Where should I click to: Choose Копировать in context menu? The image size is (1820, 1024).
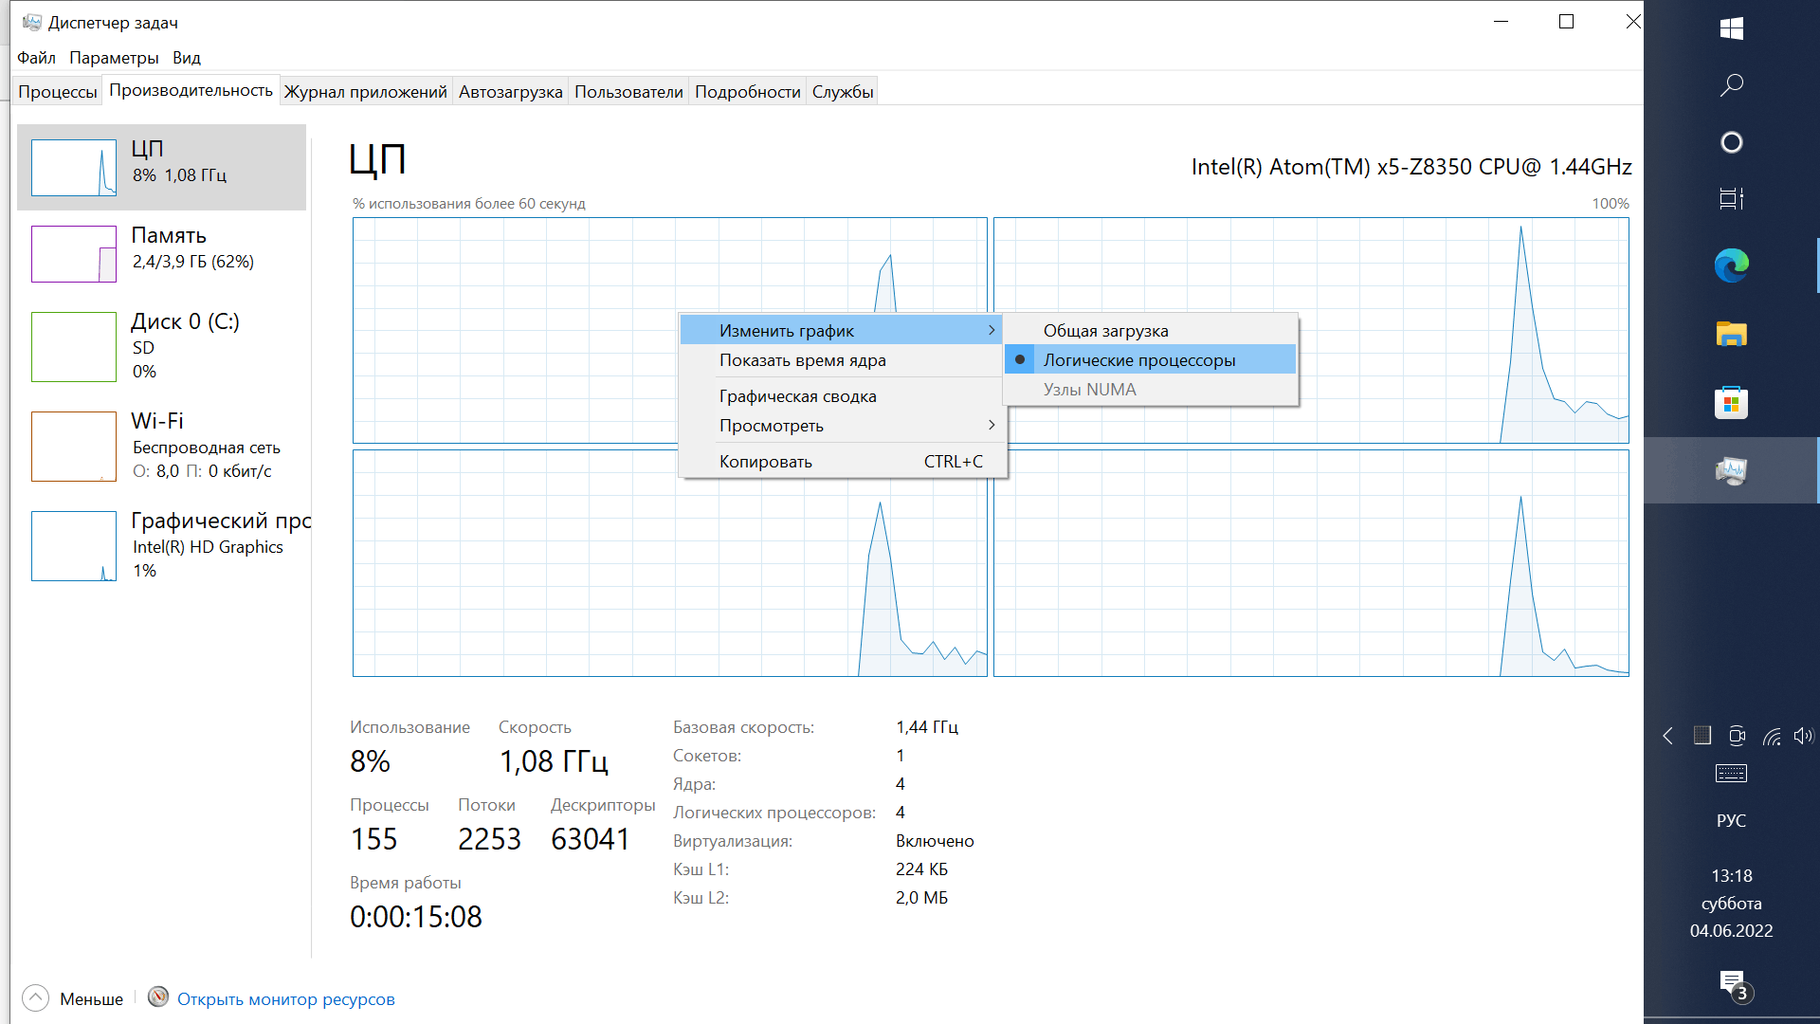pyautogui.click(x=842, y=462)
